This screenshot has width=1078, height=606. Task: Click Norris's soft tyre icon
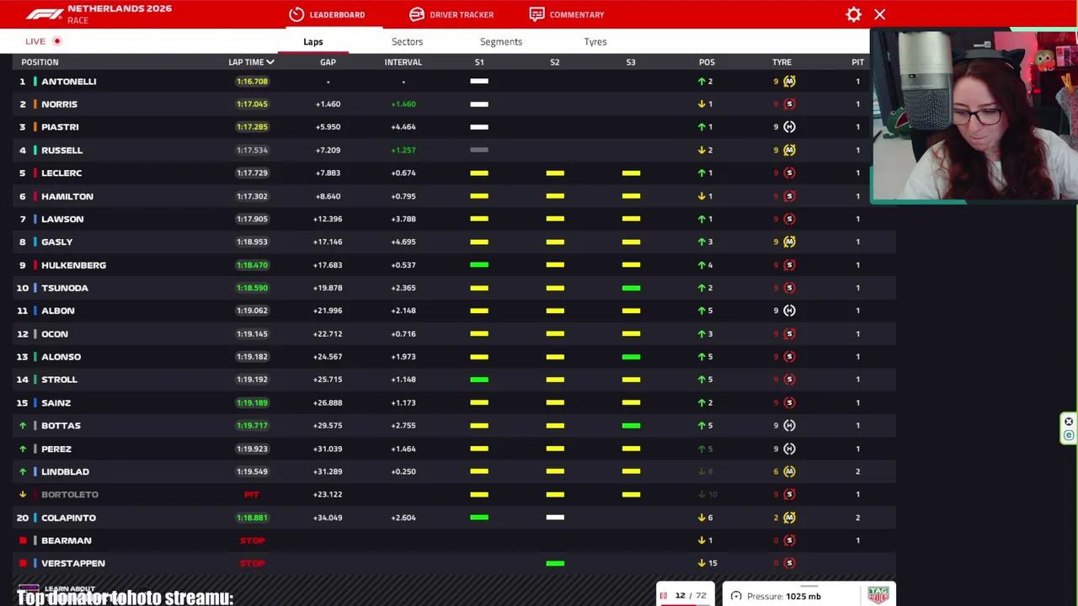789,104
